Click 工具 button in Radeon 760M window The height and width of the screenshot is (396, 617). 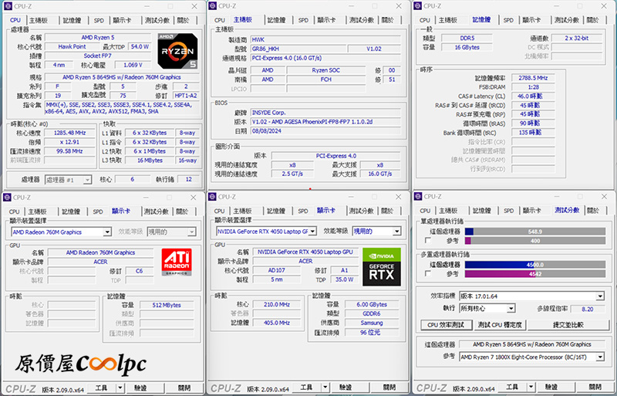[x=102, y=388]
